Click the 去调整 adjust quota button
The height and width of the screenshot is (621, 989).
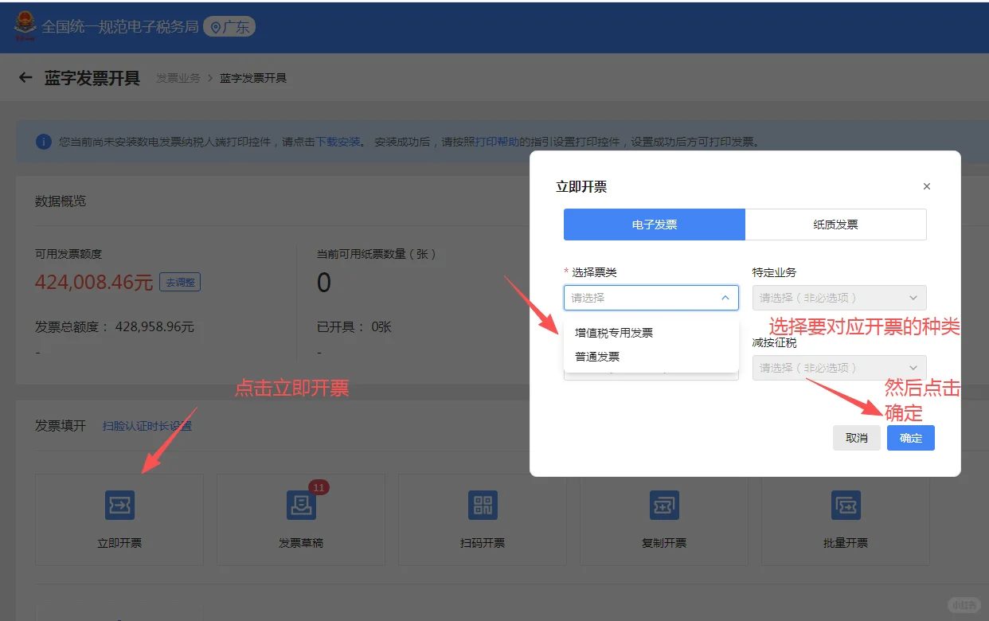click(x=179, y=282)
